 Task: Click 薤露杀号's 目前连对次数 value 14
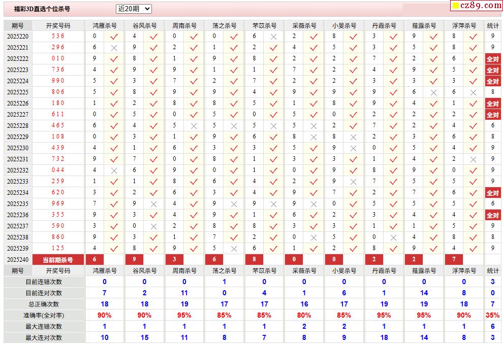coord(424,293)
